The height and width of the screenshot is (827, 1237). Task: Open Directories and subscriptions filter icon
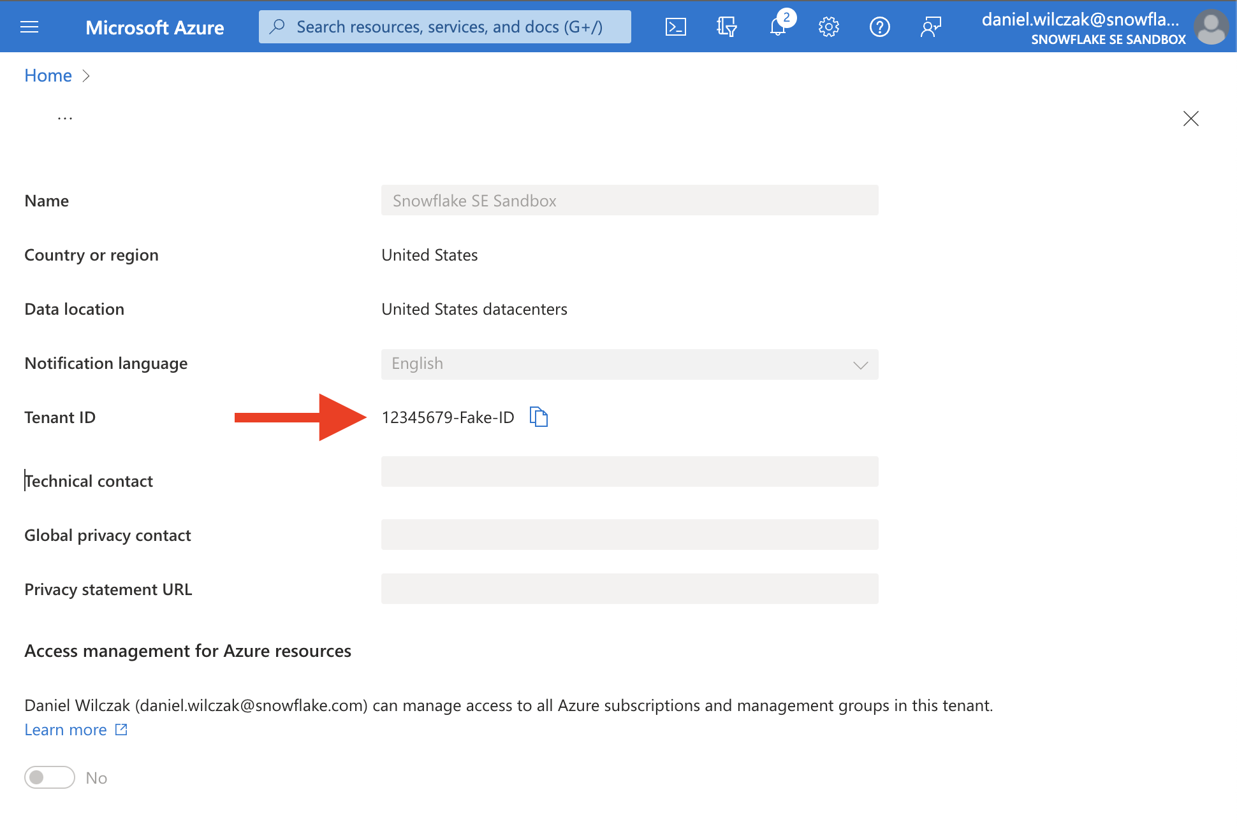coord(727,27)
